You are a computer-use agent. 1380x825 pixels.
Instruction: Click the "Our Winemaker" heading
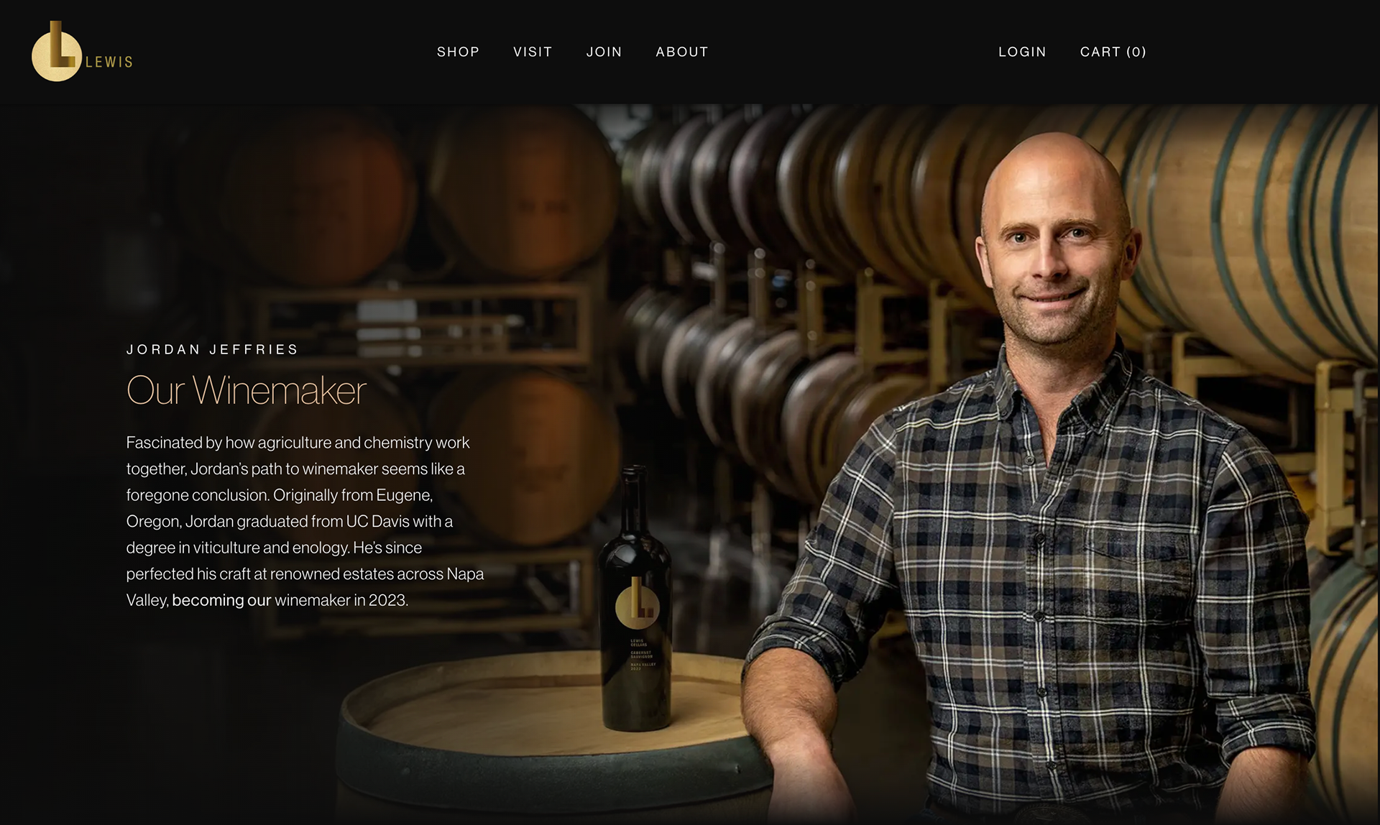pos(247,390)
